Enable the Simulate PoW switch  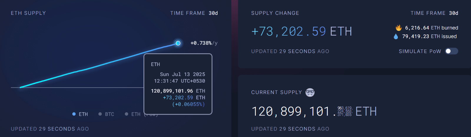(x=451, y=51)
